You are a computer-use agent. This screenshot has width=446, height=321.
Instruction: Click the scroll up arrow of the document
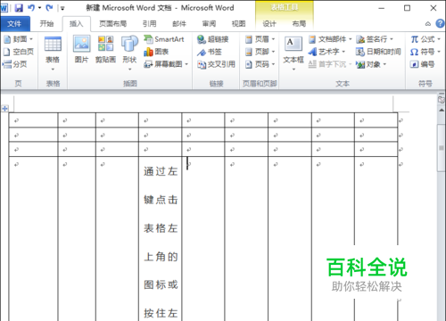[x=442, y=110]
